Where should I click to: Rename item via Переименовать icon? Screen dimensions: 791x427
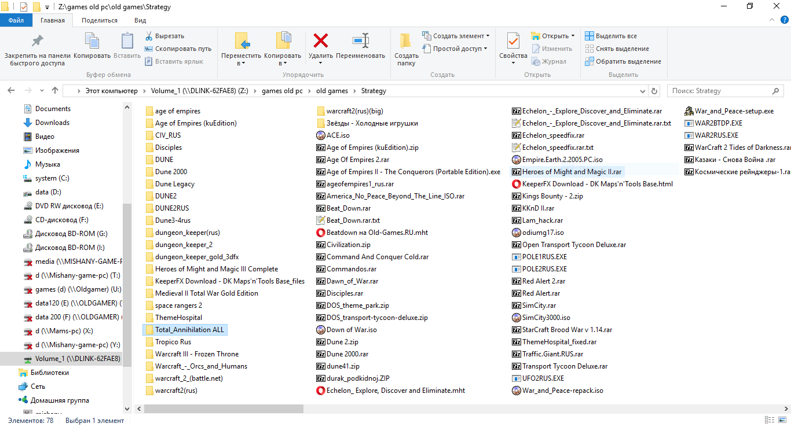click(x=360, y=46)
